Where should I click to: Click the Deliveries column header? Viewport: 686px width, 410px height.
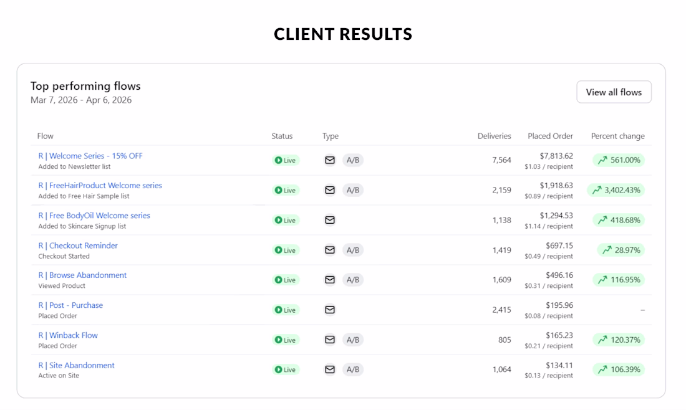click(x=494, y=136)
